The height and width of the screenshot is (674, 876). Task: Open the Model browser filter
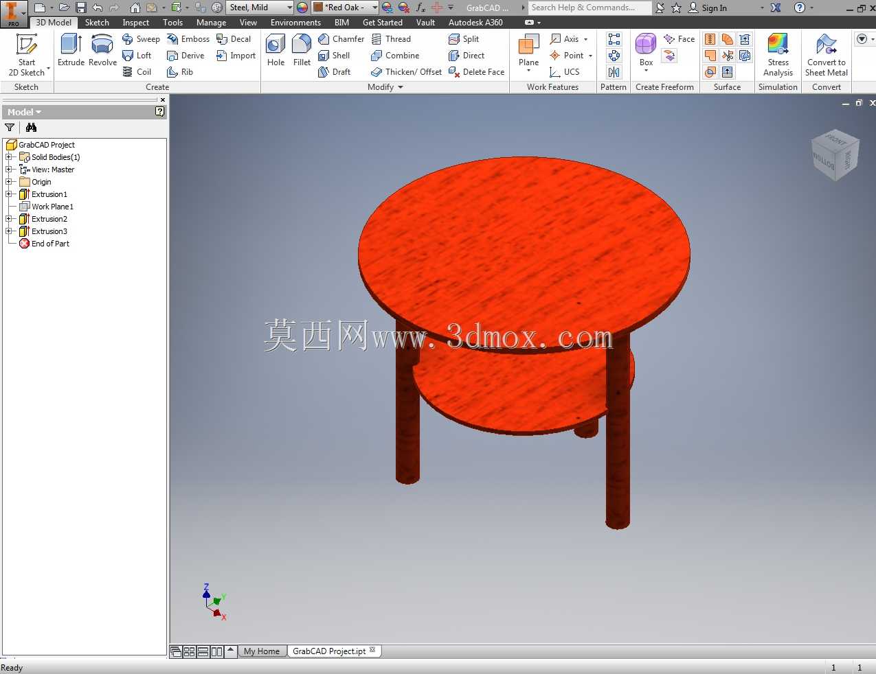point(10,128)
